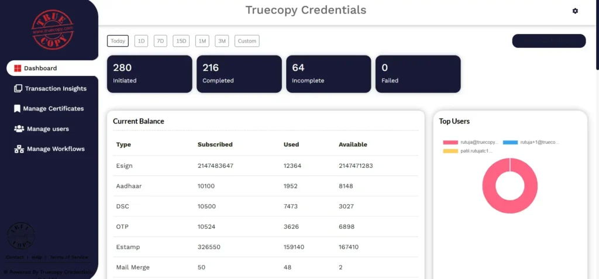This screenshot has width=599, height=279.
Task: Pick the 1M date filter
Action: (x=202, y=41)
